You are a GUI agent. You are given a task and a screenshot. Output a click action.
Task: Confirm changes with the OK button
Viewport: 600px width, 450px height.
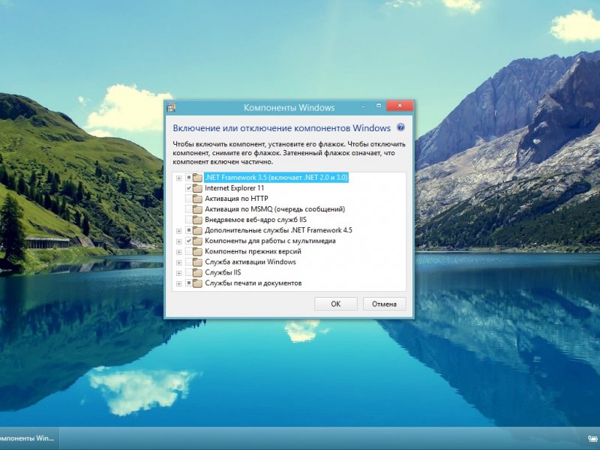click(x=335, y=304)
